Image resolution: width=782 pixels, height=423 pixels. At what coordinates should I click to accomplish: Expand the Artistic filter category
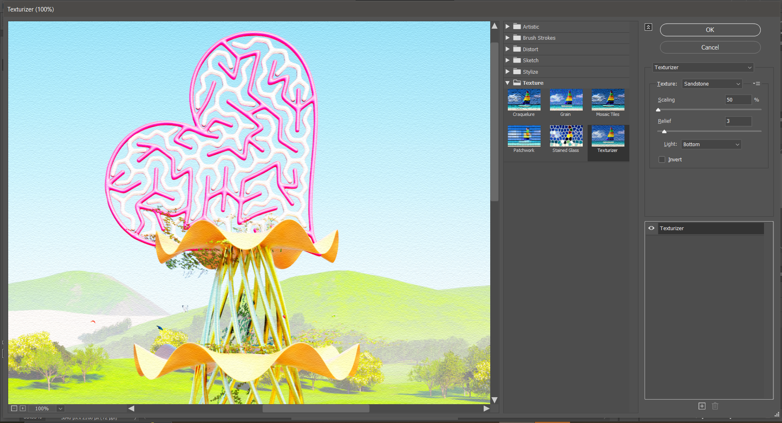pyautogui.click(x=507, y=26)
